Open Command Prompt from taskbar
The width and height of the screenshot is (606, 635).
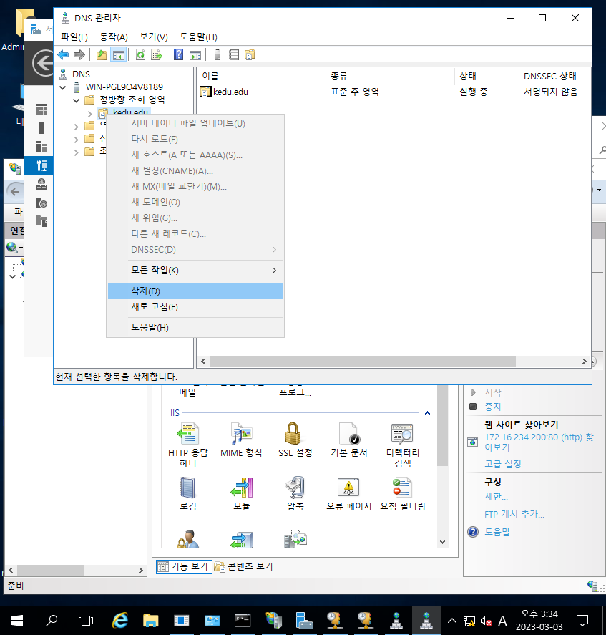pos(243,621)
